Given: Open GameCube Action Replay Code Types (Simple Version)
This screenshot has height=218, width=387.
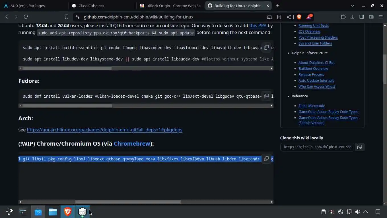Looking at the screenshot, I should pos(328,120).
